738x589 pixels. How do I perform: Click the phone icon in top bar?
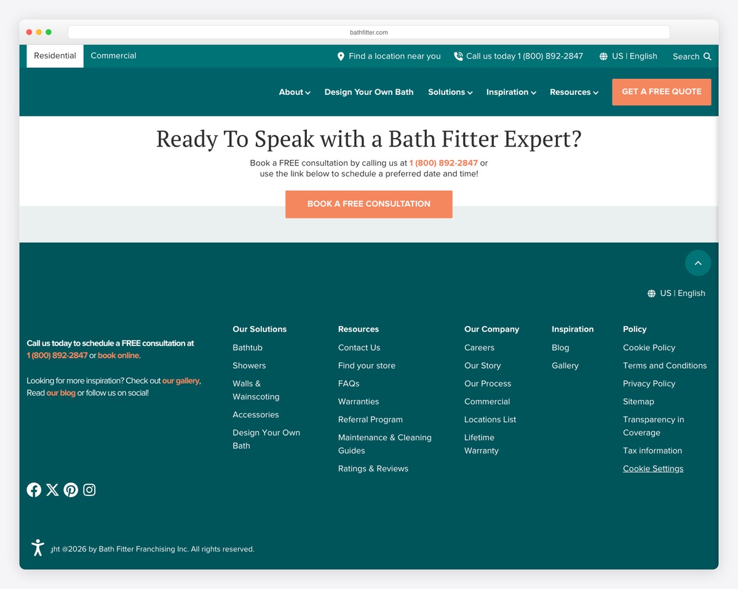click(x=458, y=56)
